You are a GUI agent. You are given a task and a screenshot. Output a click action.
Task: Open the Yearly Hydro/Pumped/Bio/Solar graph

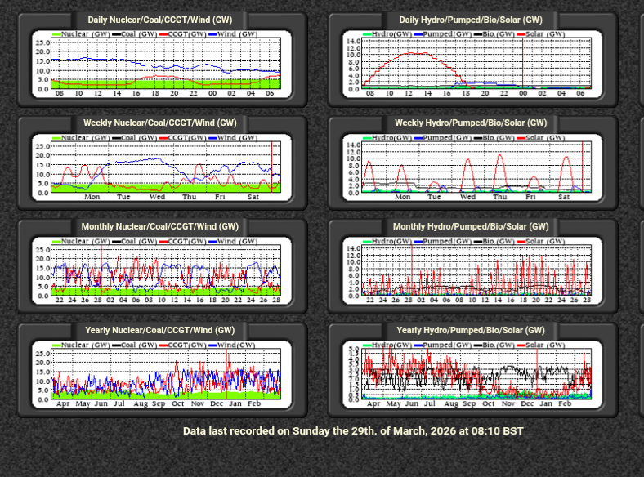pyautogui.click(x=477, y=374)
